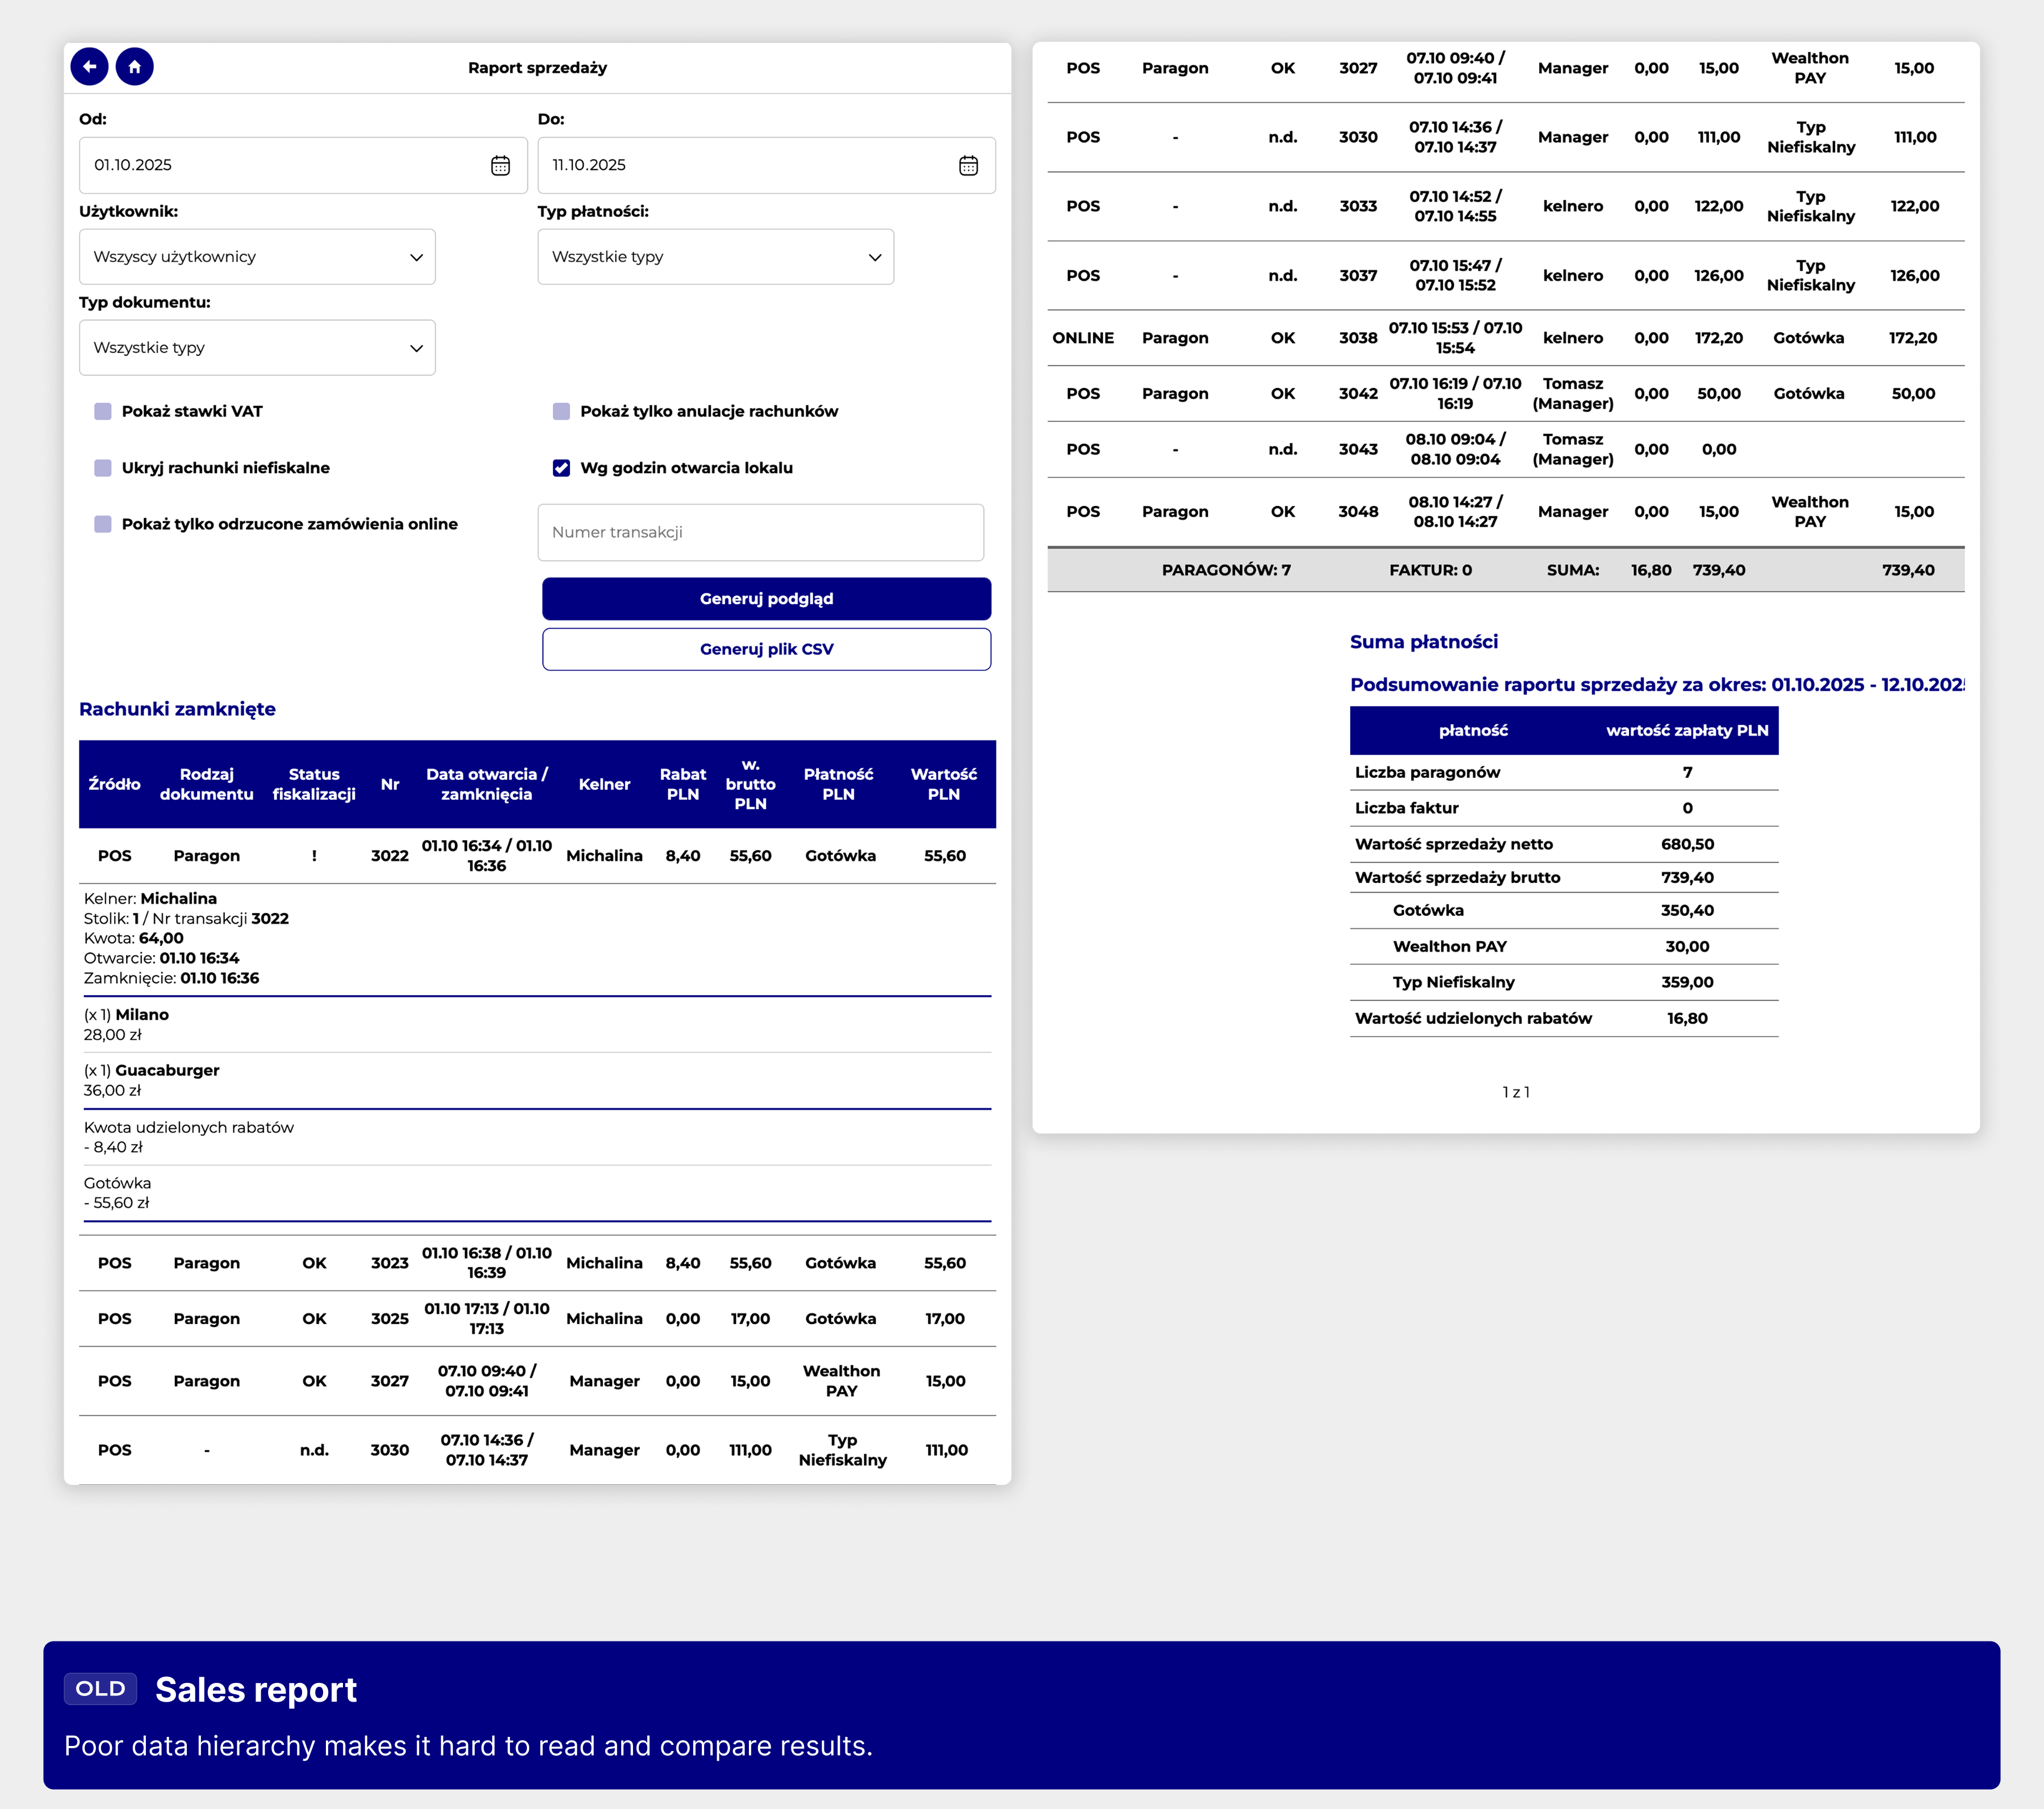Toggle Ukryj rachunki niefiskalne checkbox

pyautogui.click(x=103, y=468)
